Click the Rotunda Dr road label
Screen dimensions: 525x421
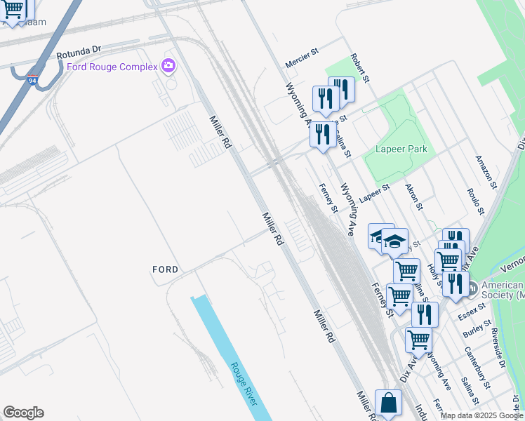[79, 53]
